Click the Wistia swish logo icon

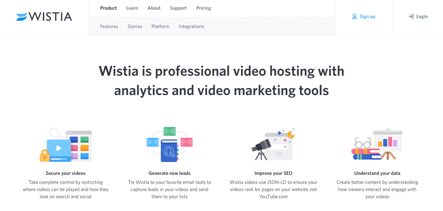(21, 16)
